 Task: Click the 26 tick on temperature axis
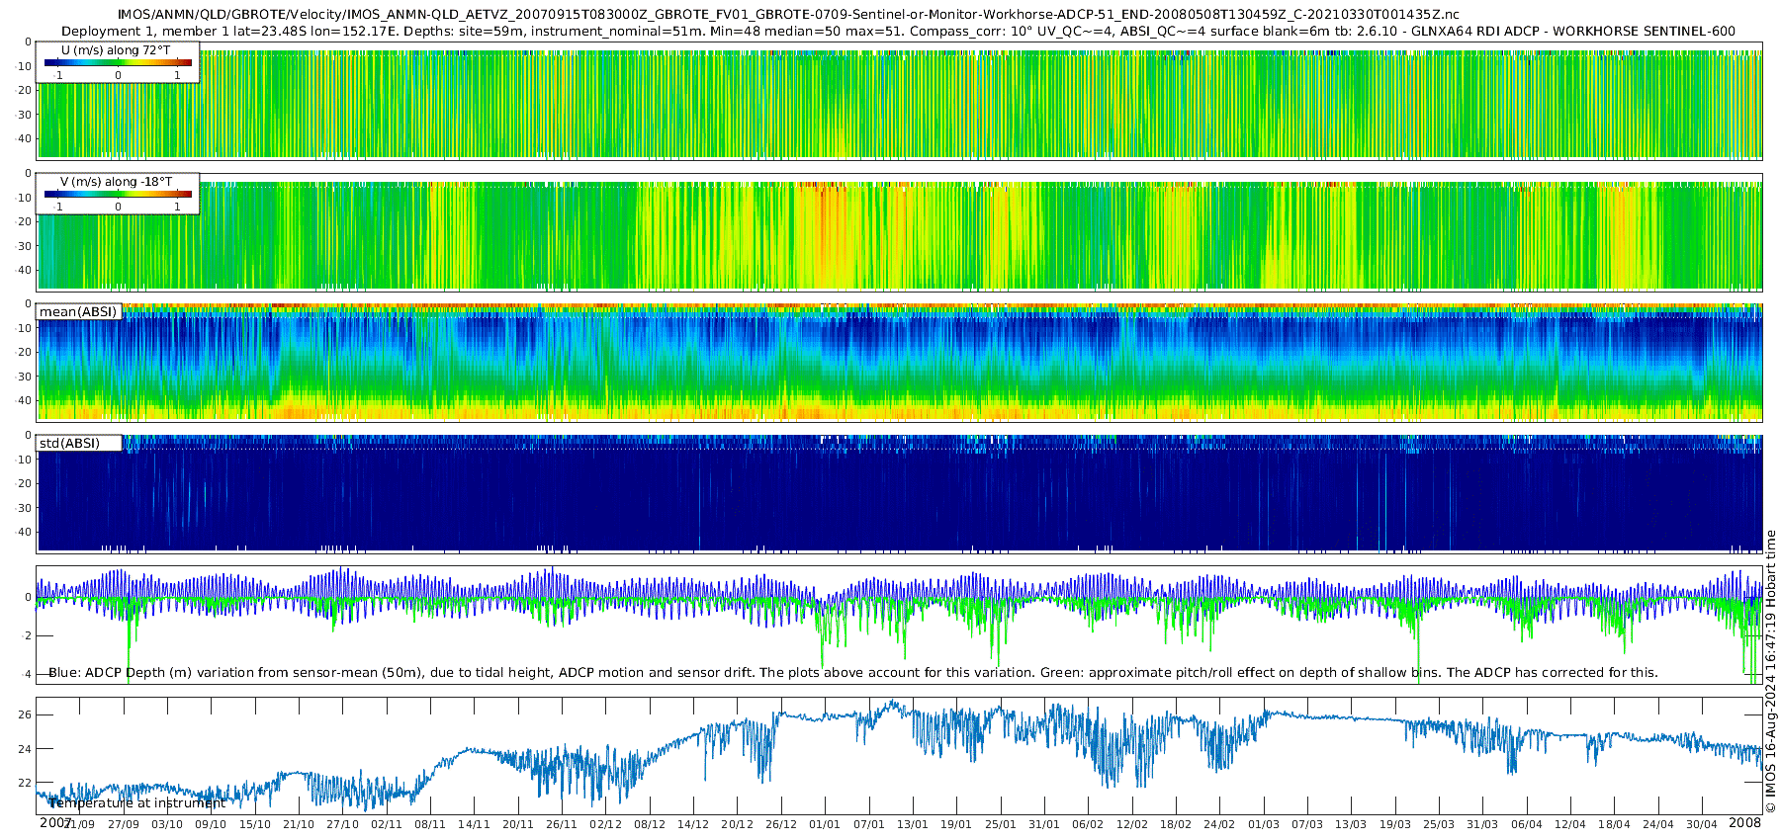pos(26,714)
